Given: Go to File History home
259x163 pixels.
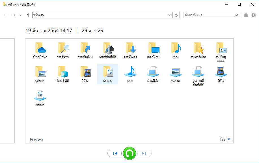Looking at the screenshot, I should (x=246, y=15).
